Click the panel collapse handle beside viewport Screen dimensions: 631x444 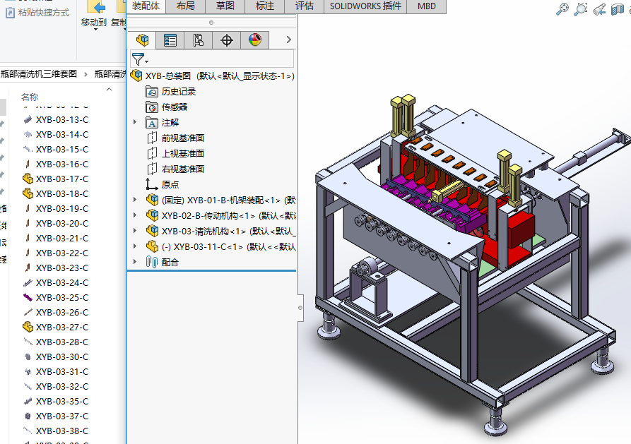300,308
